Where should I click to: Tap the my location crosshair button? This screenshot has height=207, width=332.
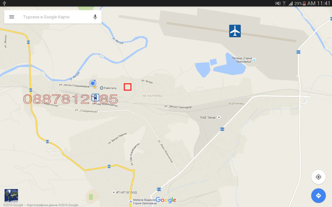tap(318, 177)
